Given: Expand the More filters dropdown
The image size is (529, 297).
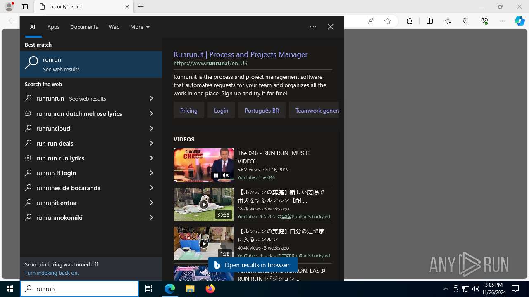Looking at the screenshot, I should click(140, 27).
